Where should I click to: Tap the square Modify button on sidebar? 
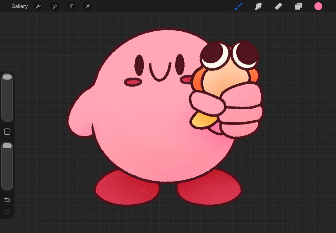7,132
